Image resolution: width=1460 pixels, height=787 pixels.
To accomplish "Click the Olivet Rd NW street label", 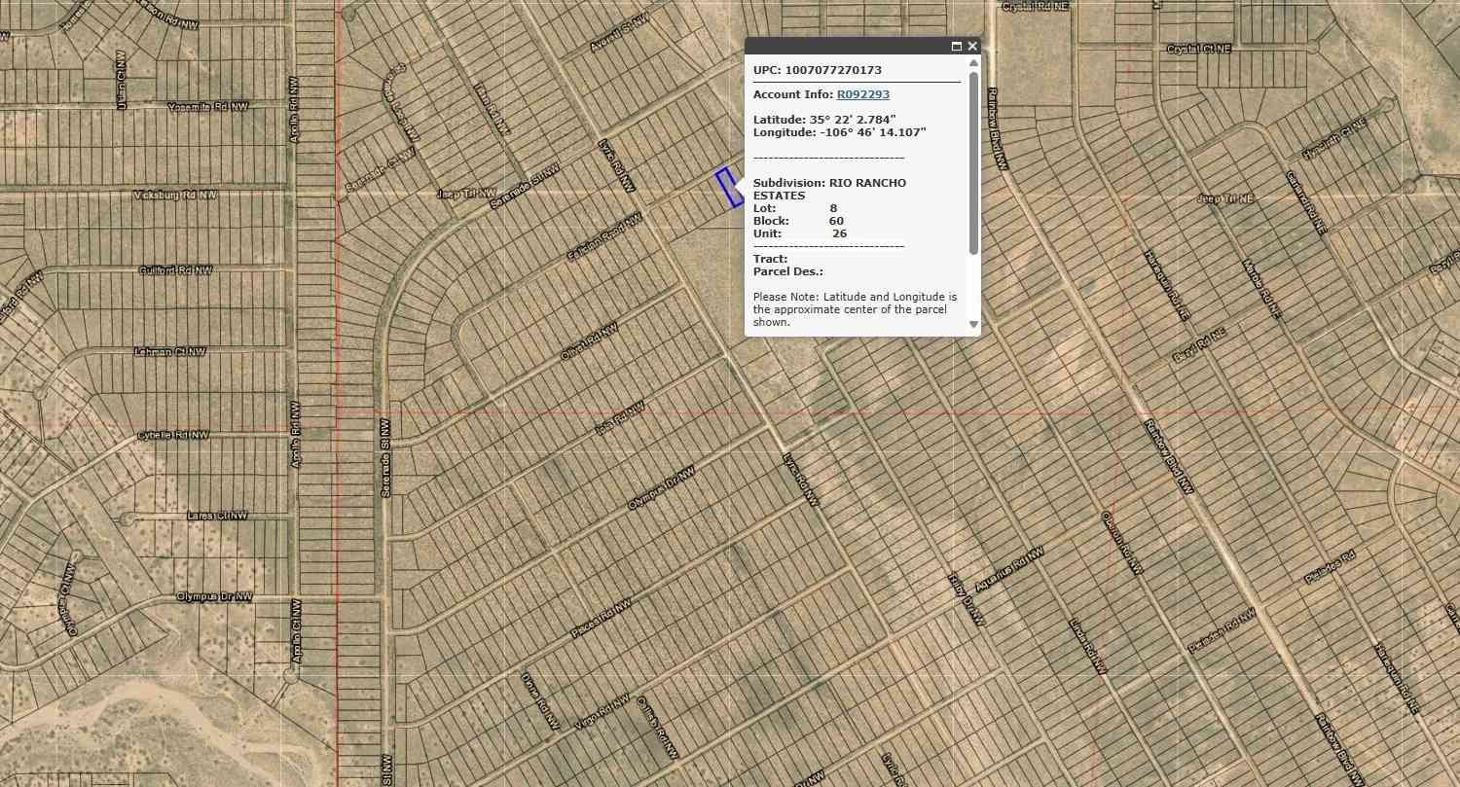I will click(589, 343).
